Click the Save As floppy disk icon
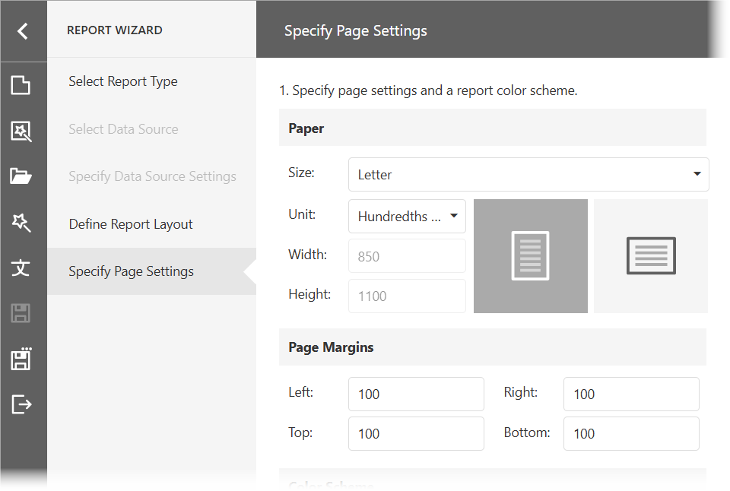This screenshot has height=491, width=730. pyautogui.click(x=21, y=359)
